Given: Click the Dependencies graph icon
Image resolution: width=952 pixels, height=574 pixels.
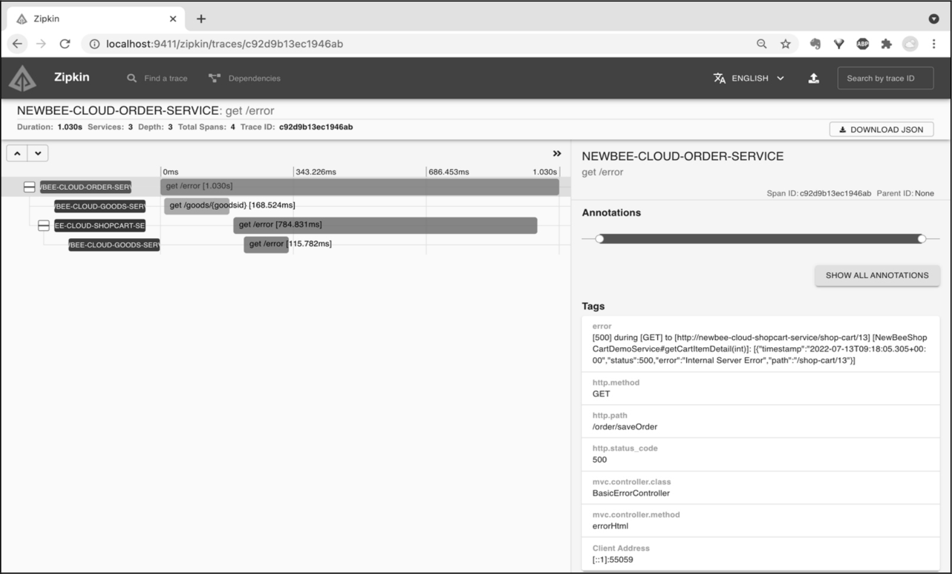Looking at the screenshot, I should click(x=214, y=78).
